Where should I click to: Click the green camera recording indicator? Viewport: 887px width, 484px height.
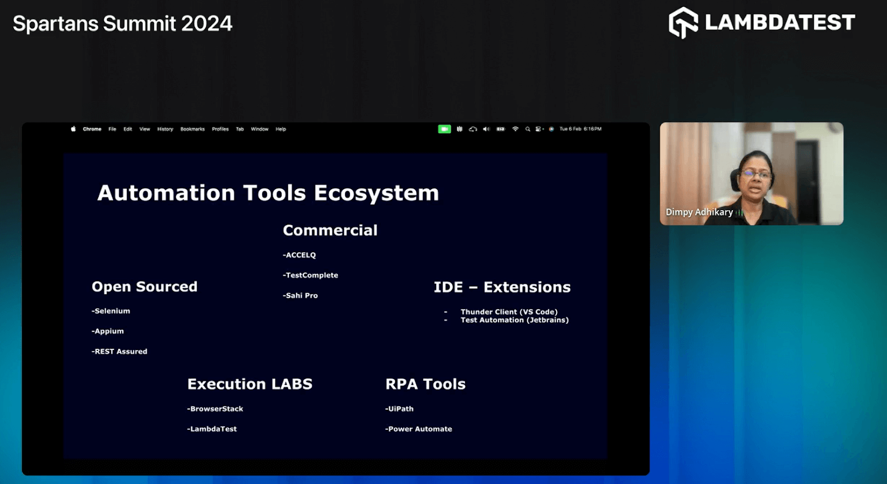[445, 129]
